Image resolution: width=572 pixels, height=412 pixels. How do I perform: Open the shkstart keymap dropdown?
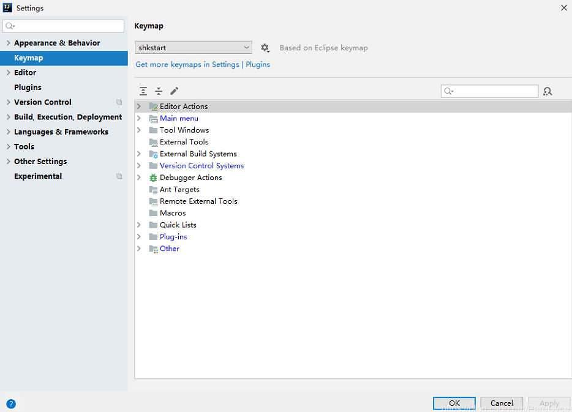click(194, 47)
